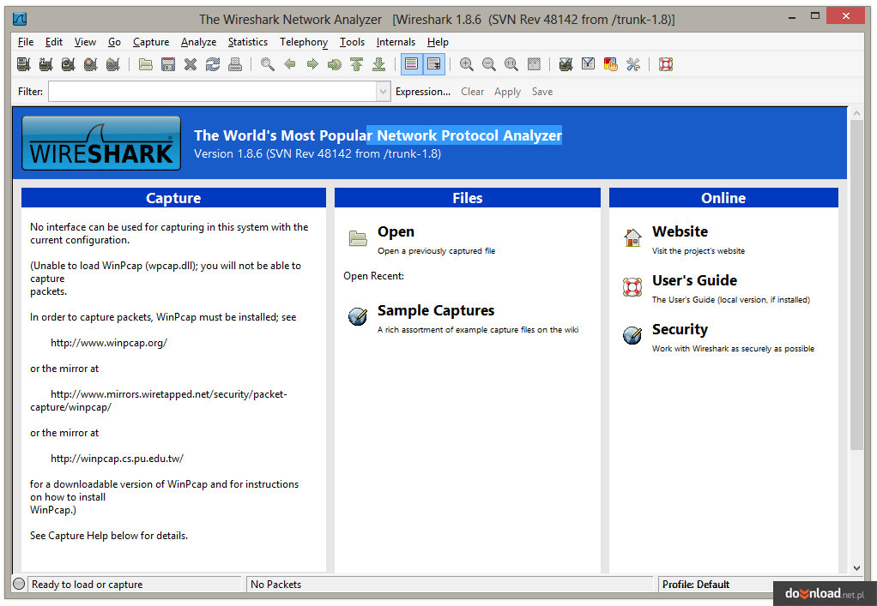Save the capture file via toolbar icon
This screenshot has width=877, height=606.
click(168, 64)
